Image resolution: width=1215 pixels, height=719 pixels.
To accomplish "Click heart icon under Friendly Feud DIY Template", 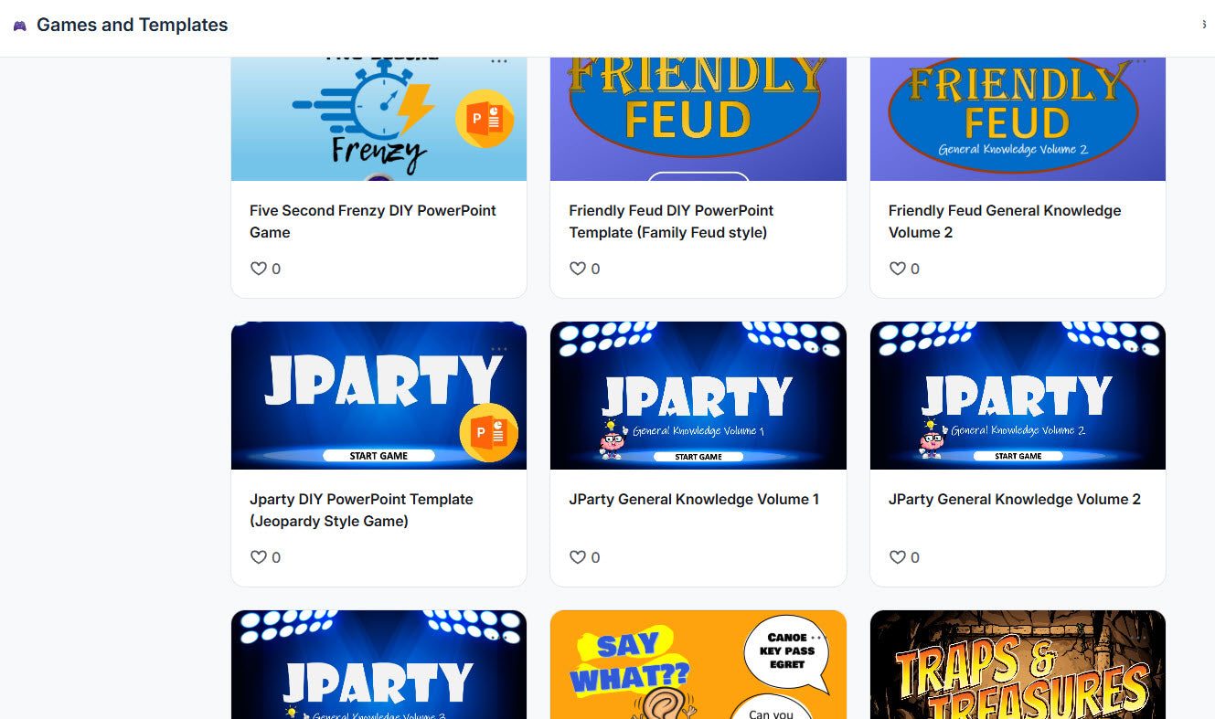I will (x=578, y=269).
